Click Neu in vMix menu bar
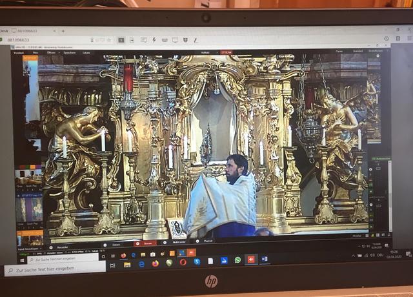Screen dimensions: 413x297 click(35, 53)
